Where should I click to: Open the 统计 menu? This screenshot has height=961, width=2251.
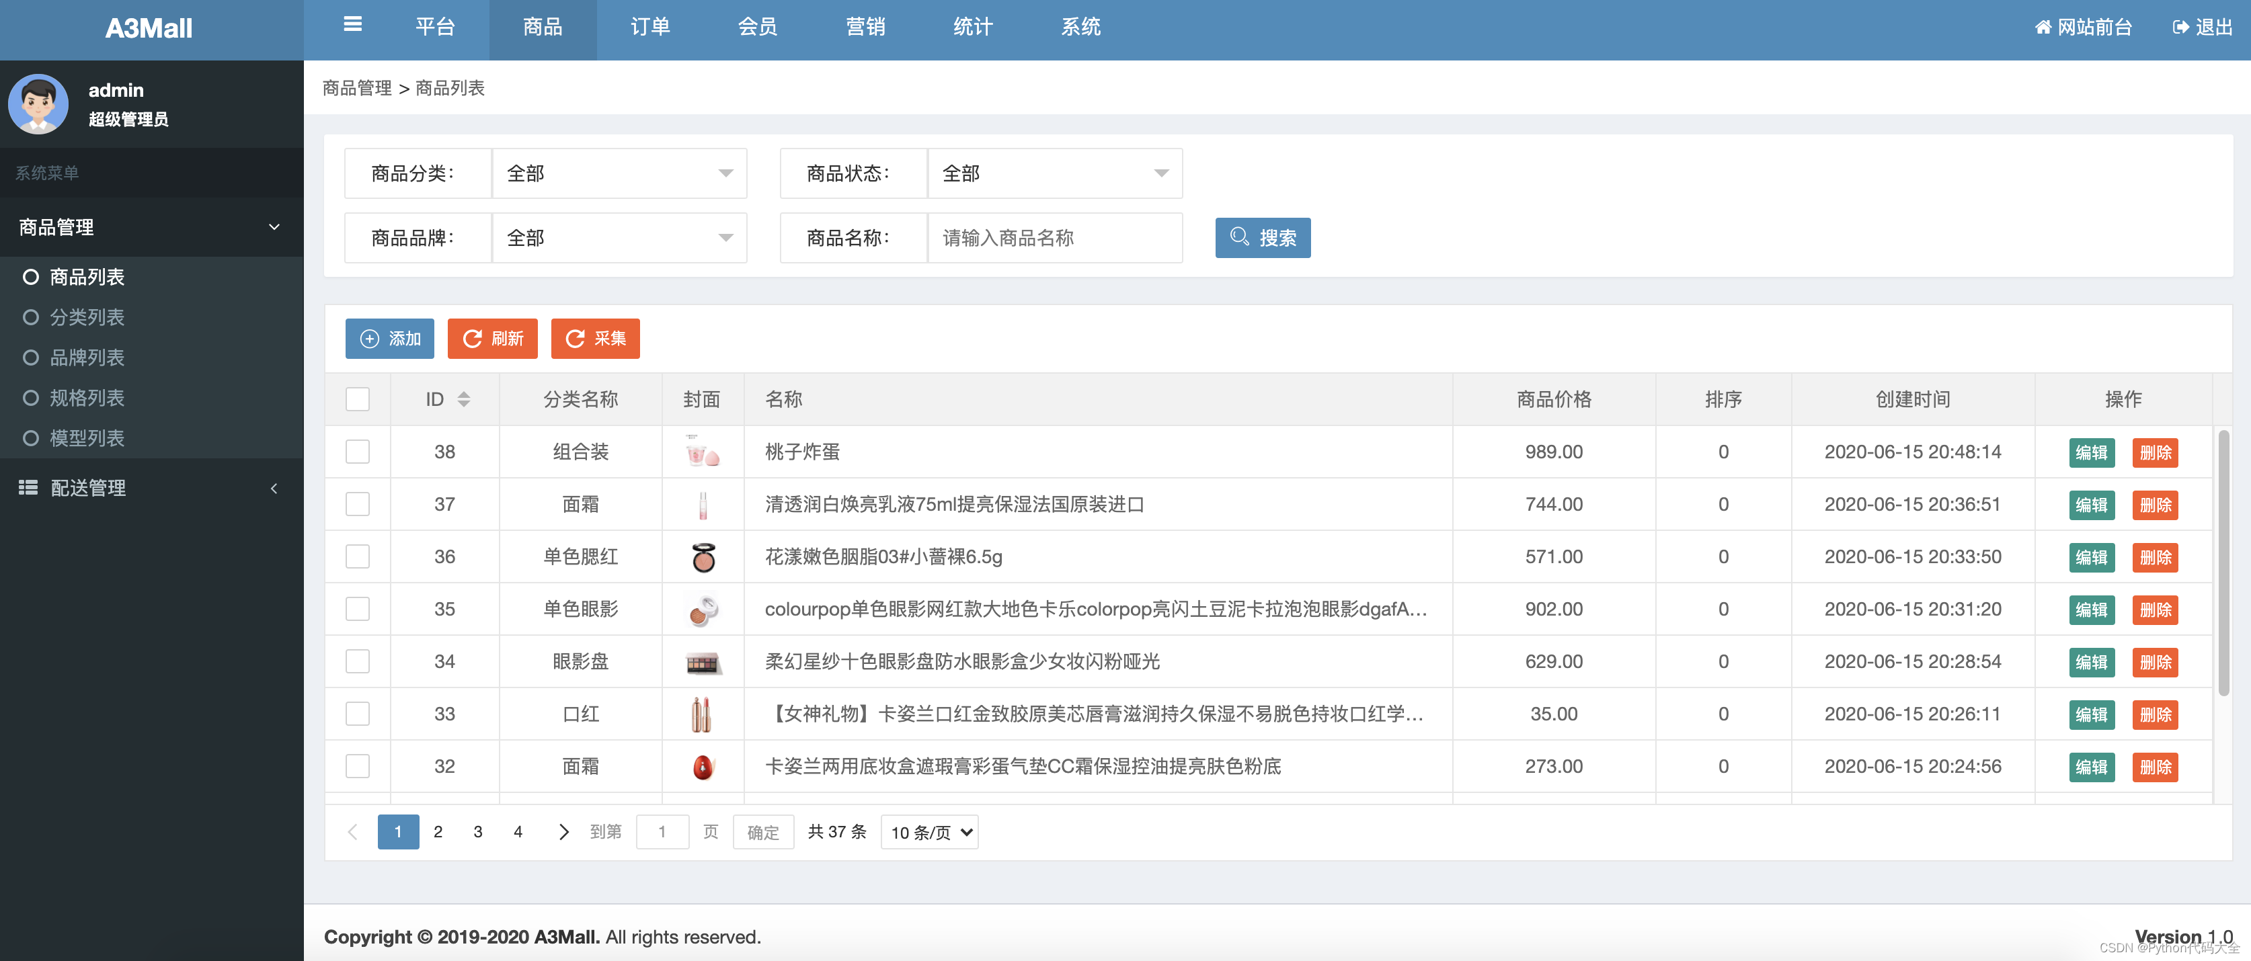[x=973, y=27]
